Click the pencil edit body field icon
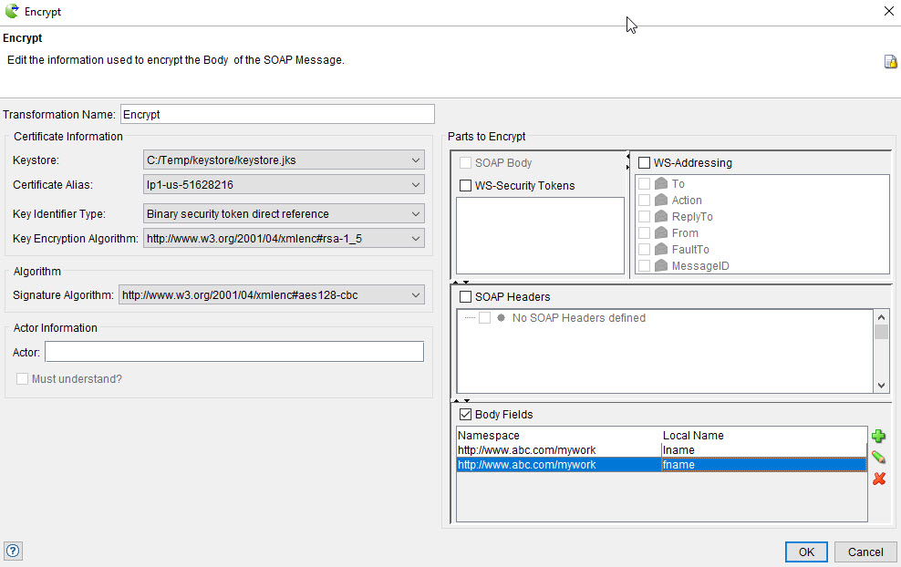Screen dimensions: 901x567 tap(878, 457)
